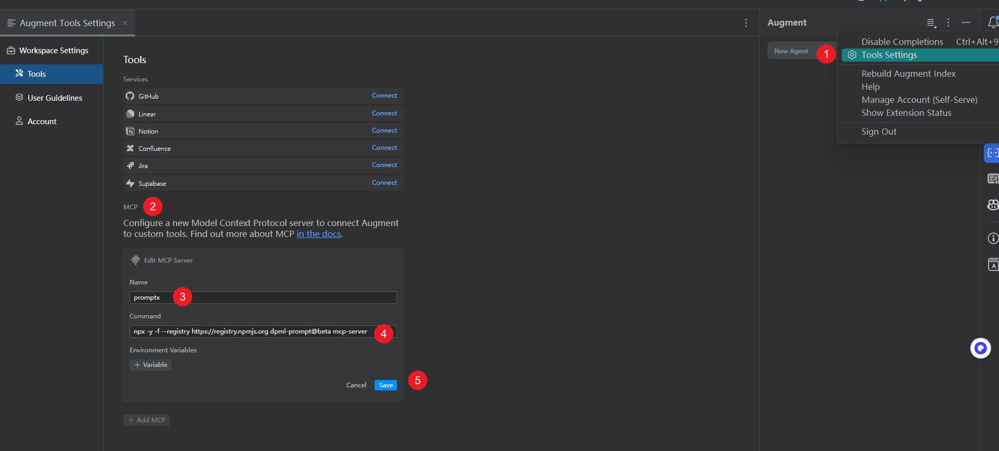Image resolution: width=999 pixels, height=451 pixels.
Task: Click the blue brackets sidebar icon
Action: click(992, 153)
